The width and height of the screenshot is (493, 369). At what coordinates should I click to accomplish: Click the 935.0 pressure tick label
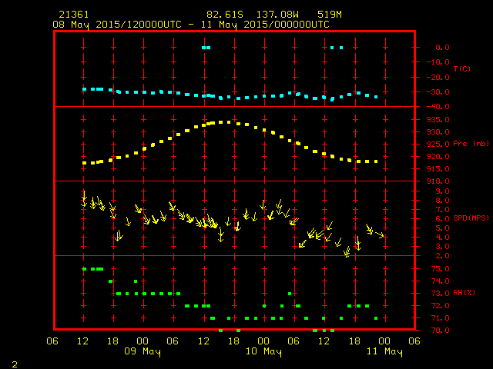(438, 120)
